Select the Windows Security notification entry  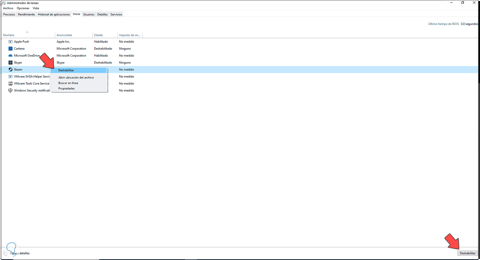tap(32, 91)
